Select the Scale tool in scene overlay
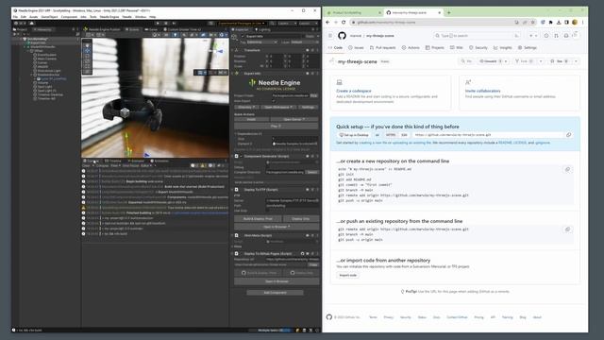Viewport: 604px width, 340px height. (87, 61)
